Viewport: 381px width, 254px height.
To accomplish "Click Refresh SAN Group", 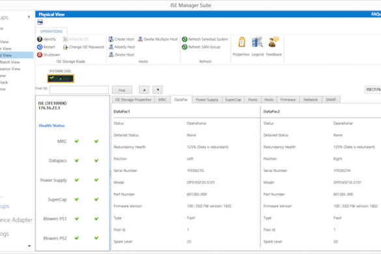I will click(x=201, y=47).
